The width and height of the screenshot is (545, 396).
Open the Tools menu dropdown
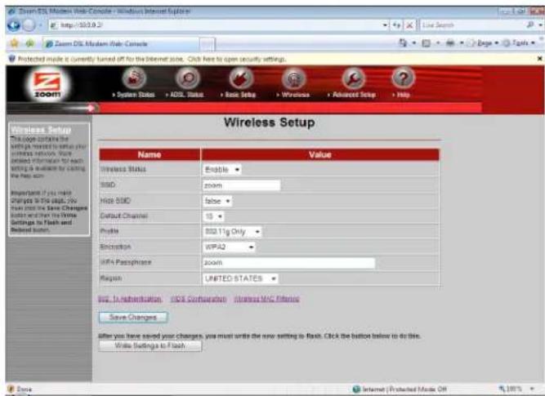click(520, 43)
